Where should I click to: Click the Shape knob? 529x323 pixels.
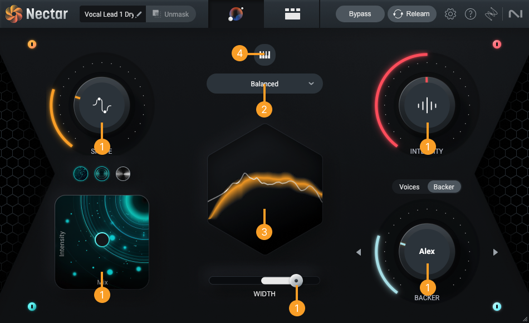point(101,105)
